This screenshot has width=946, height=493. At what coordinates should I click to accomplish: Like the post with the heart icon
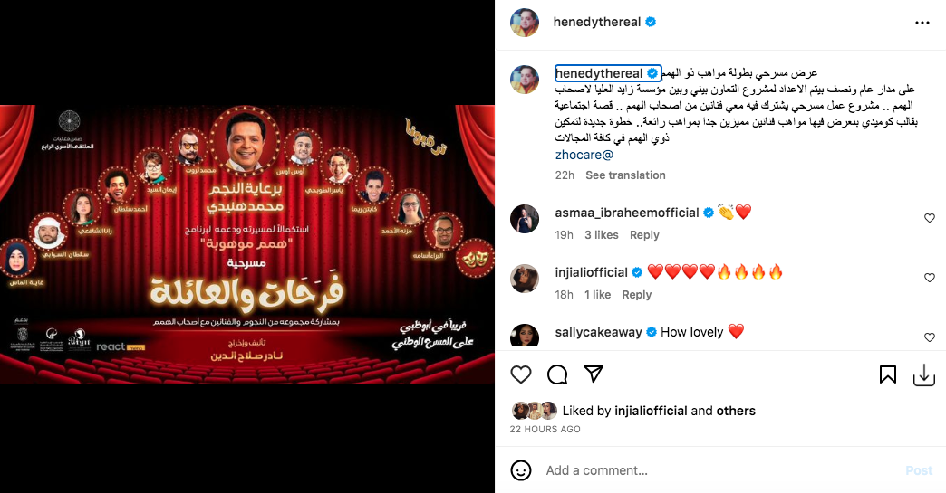point(521,374)
